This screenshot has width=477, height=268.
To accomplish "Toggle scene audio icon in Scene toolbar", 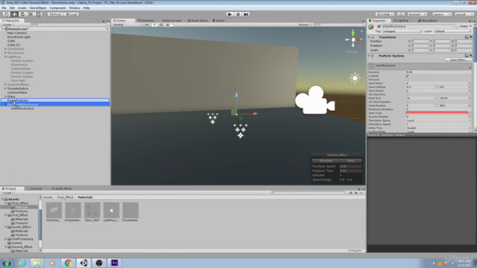I will click(x=161, y=25).
